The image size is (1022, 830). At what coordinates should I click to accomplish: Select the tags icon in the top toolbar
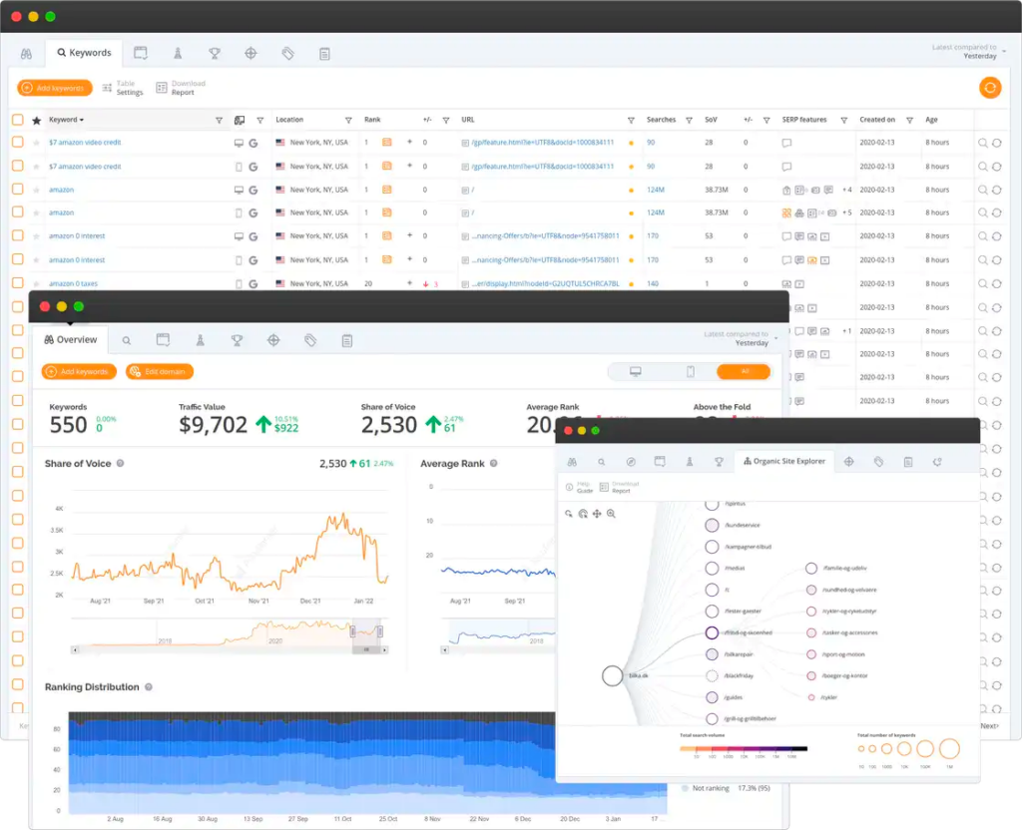click(x=288, y=53)
